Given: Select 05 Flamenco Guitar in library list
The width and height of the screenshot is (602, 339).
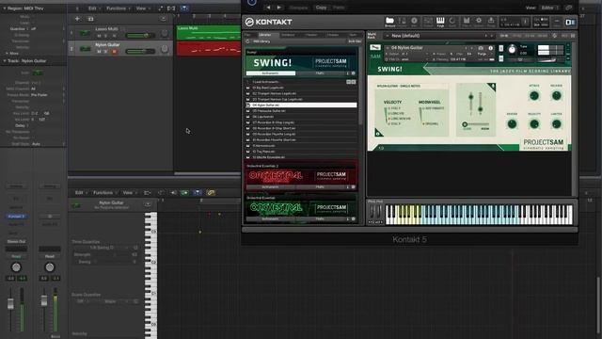Looking at the screenshot, I should pos(301,111).
